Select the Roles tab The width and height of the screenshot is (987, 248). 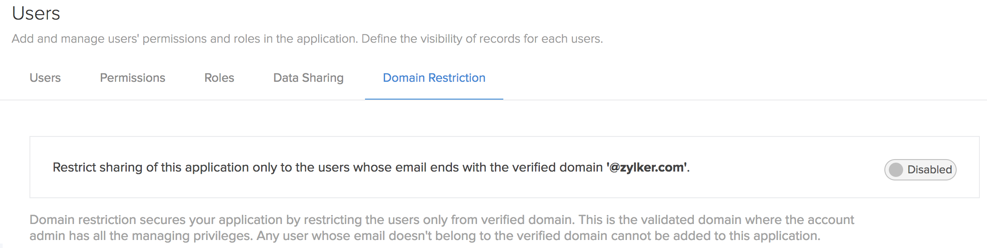click(x=219, y=78)
